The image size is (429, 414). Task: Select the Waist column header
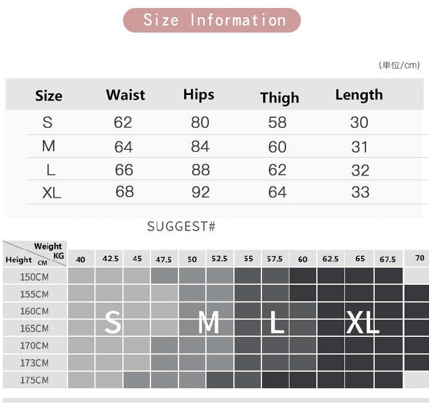tap(126, 95)
